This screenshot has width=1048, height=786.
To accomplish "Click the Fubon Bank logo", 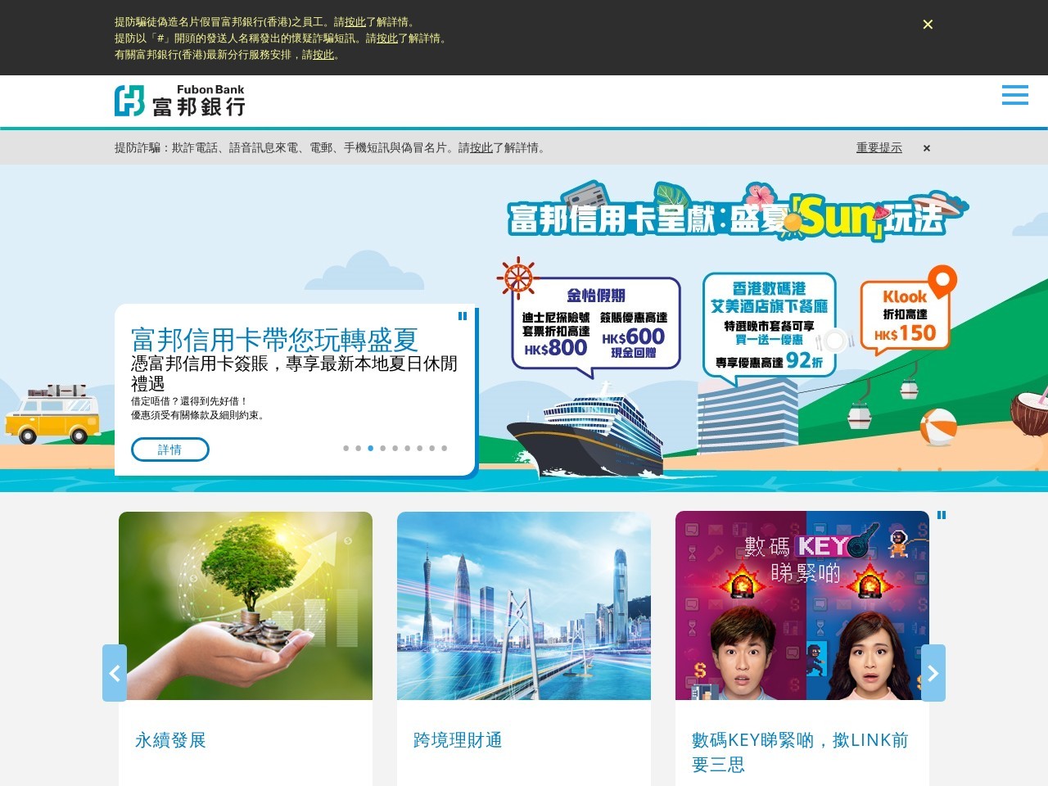I will coord(179,101).
